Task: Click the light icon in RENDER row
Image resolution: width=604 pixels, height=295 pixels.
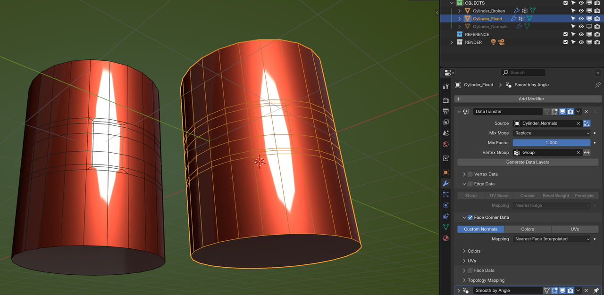Action: [493, 42]
